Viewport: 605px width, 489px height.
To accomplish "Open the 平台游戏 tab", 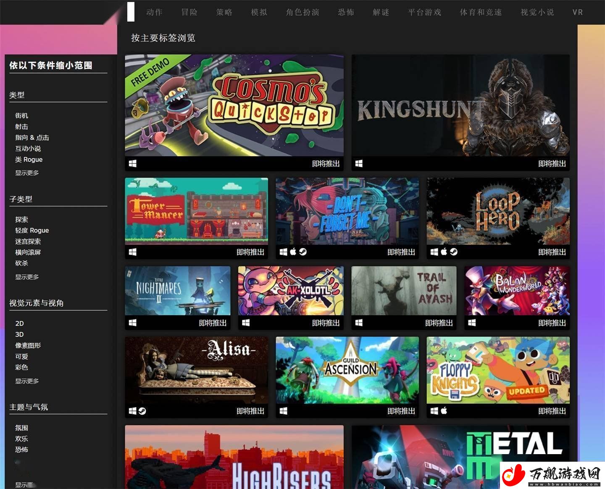I will (x=425, y=12).
